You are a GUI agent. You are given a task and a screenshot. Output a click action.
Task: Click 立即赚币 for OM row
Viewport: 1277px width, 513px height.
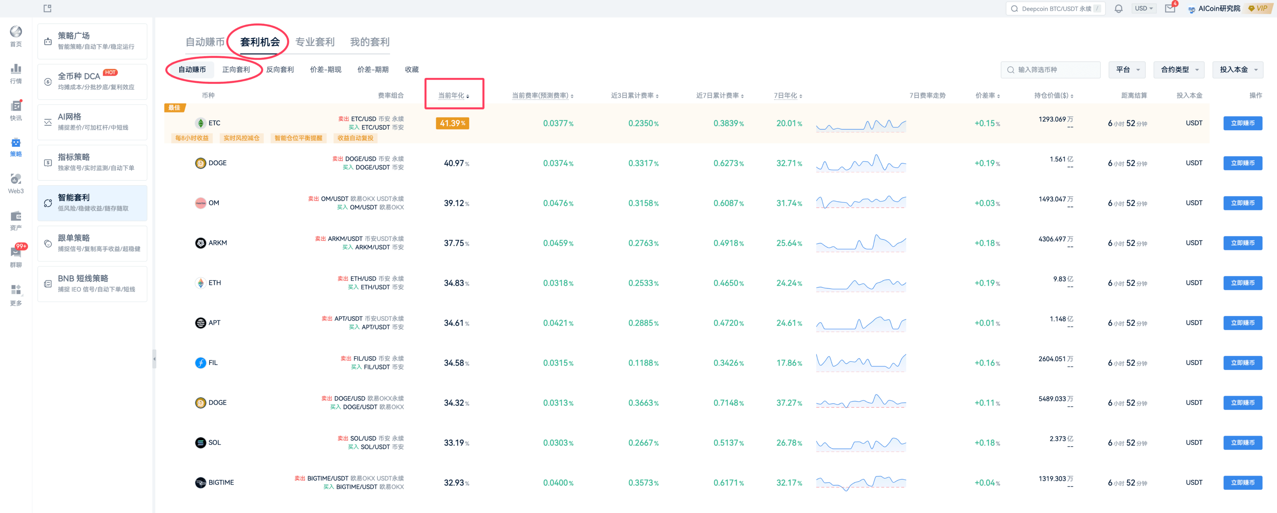[x=1242, y=203]
